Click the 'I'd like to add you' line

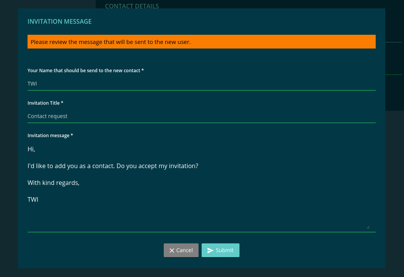click(x=113, y=166)
